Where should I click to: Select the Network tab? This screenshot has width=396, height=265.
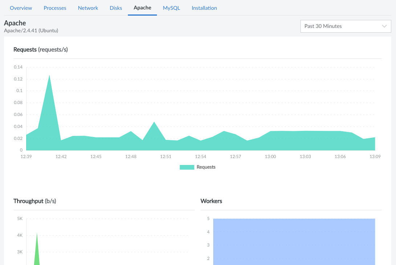pos(88,8)
